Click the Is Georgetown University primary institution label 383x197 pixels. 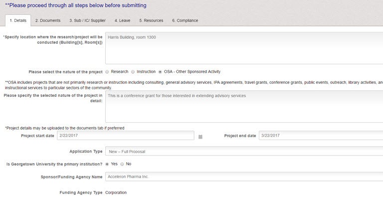[x=54, y=164]
